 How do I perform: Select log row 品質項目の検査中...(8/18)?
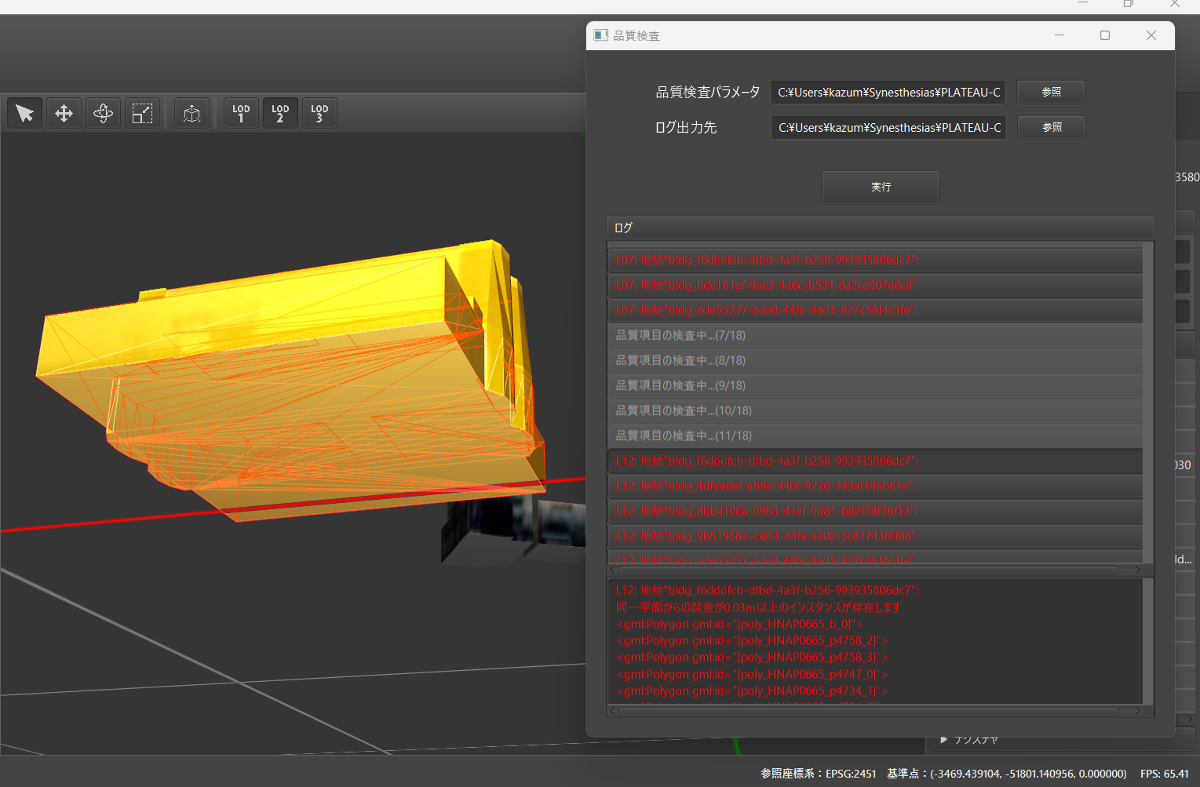[x=875, y=361]
